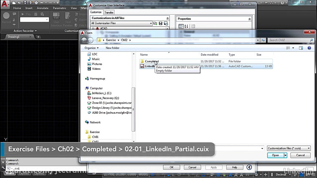Open the Customization files (*.cuix) type dropdown
The width and height of the screenshot is (317, 178).
click(x=288, y=148)
